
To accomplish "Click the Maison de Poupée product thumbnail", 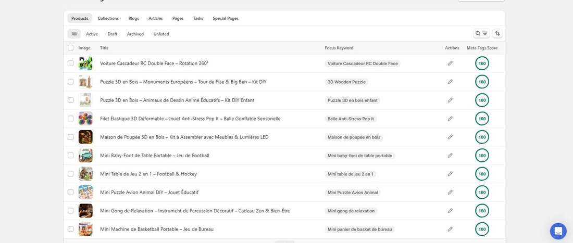I will coord(85,137).
